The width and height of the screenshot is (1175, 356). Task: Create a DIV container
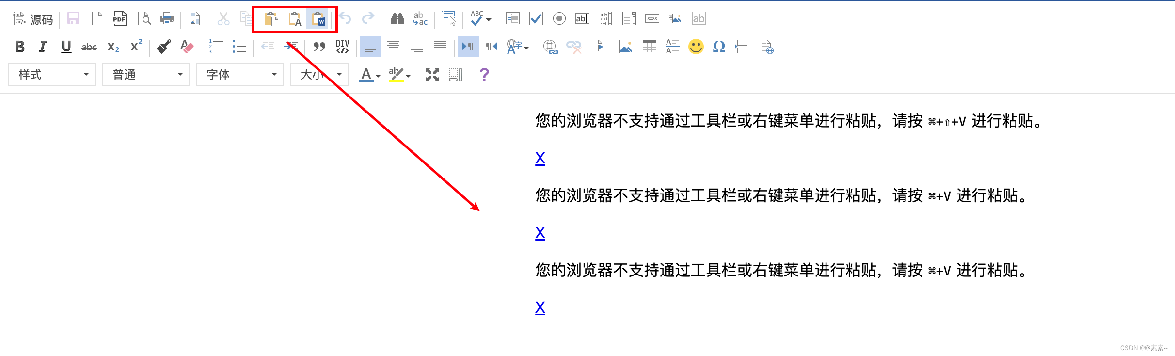click(342, 47)
